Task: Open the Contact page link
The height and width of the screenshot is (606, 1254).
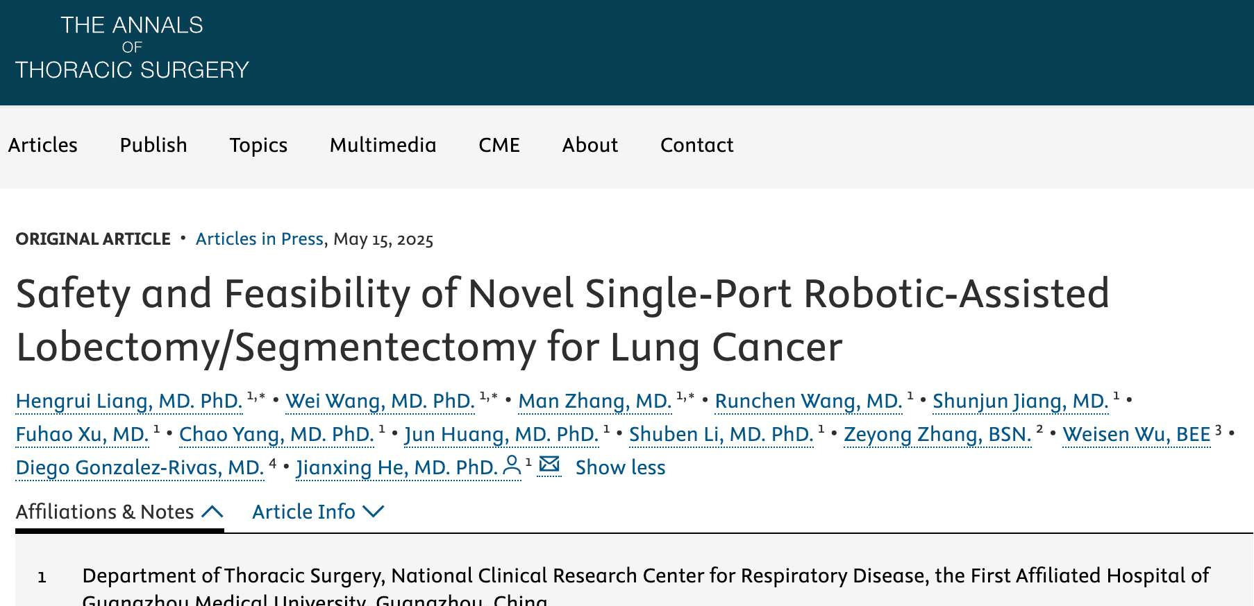Action: [696, 145]
